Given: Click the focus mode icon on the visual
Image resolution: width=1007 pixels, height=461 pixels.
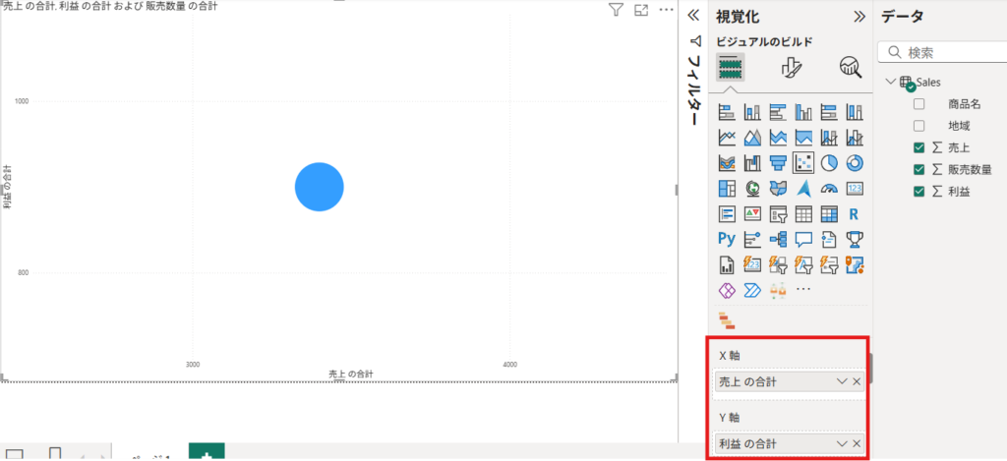Looking at the screenshot, I should tap(641, 11).
